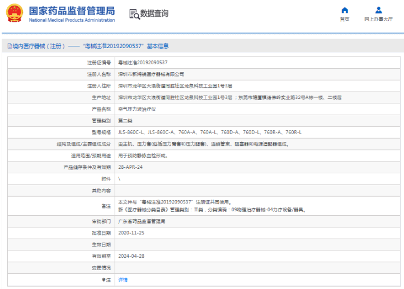Click the 注册人名称 label
Image resolution: width=404 pixels, height=289 pixels.
[99, 74]
